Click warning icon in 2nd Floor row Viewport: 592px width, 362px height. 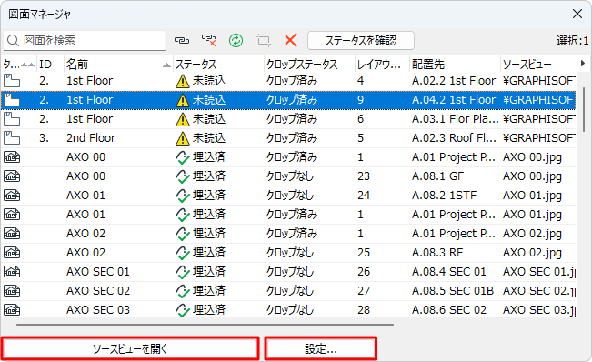click(183, 138)
